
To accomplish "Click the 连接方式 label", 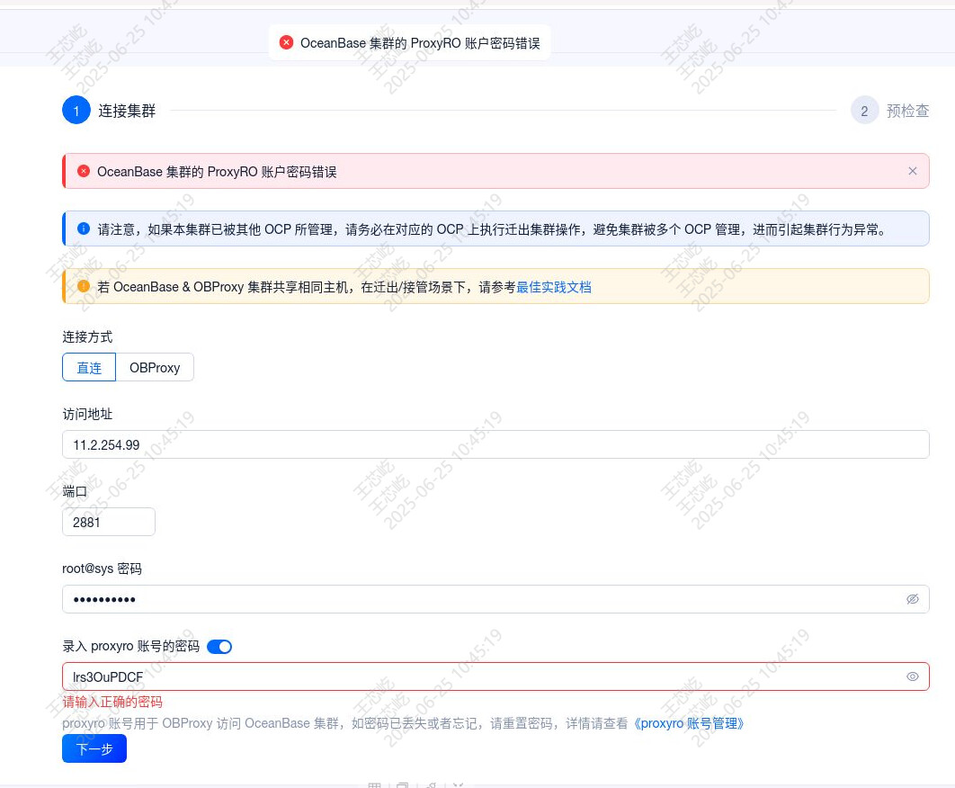I will (x=87, y=337).
